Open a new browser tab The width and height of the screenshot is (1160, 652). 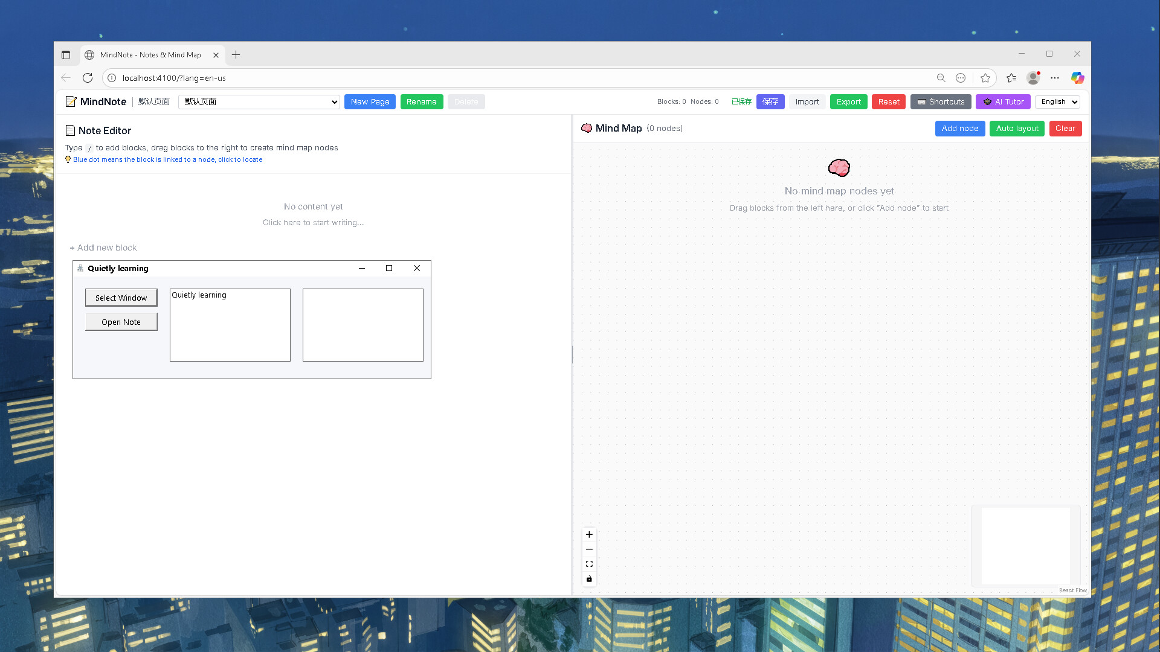pos(236,55)
